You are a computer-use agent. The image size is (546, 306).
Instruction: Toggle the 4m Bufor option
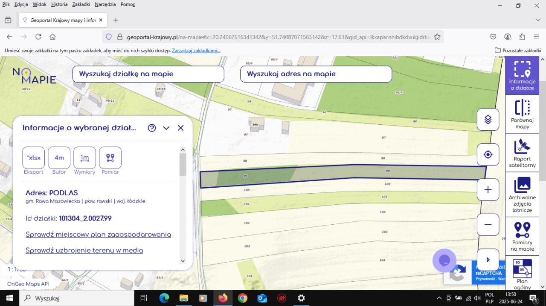pos(59,158)
